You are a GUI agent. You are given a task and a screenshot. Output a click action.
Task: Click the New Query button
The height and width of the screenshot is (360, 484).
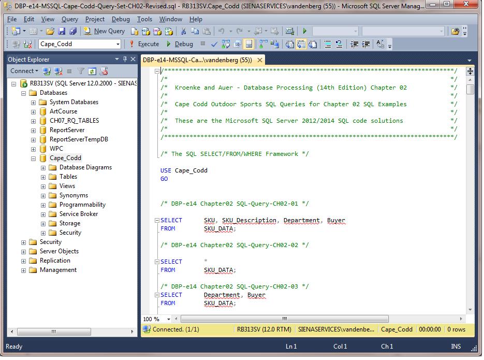105,31
